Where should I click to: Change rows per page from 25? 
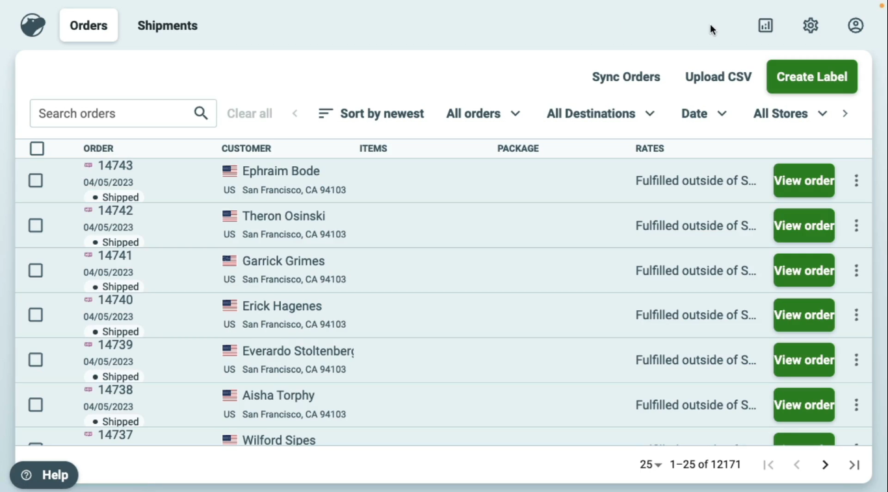pos(651,465)
